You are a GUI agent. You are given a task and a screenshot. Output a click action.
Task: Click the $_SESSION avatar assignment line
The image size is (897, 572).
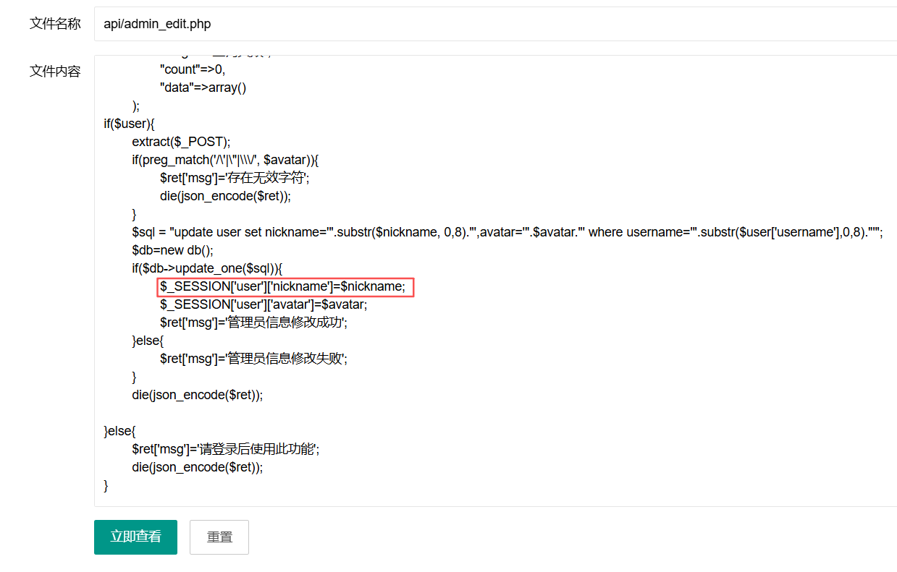point(264,304)
